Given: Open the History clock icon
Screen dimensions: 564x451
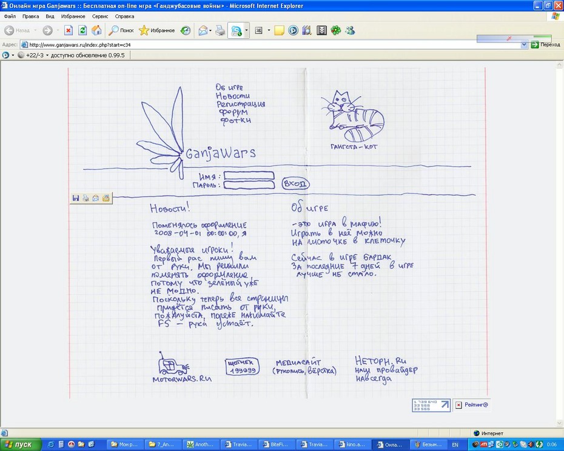Looking at the screenshot, I should (x=185, y=30).
